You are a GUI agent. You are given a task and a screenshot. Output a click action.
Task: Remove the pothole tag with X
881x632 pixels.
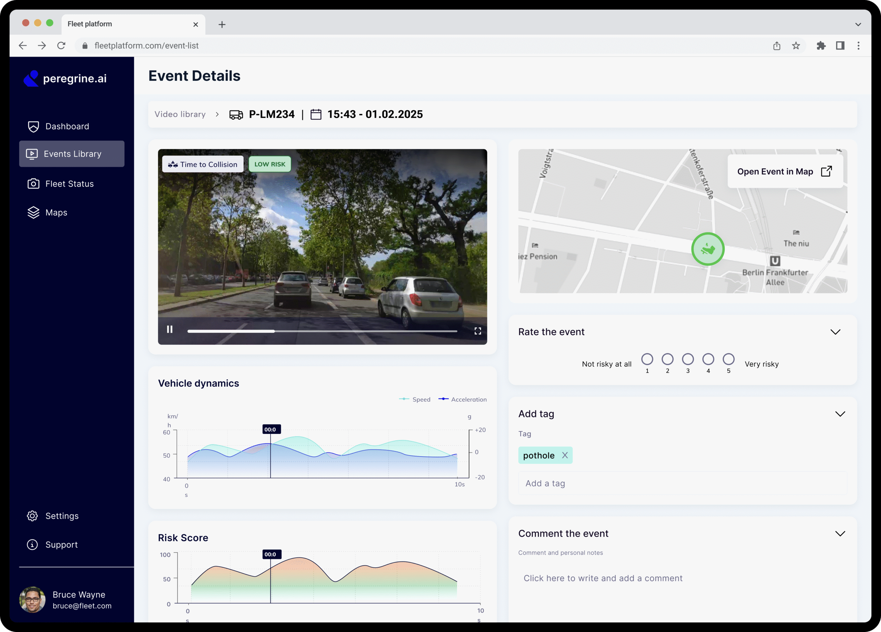click(x=564, y=455)
